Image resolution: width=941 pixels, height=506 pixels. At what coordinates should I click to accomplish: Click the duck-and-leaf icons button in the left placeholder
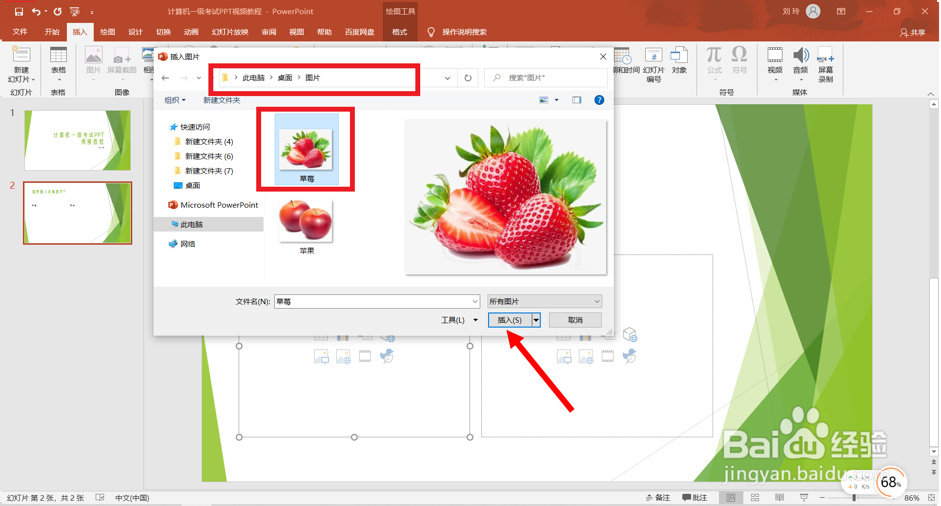click(x=387, y=356)
